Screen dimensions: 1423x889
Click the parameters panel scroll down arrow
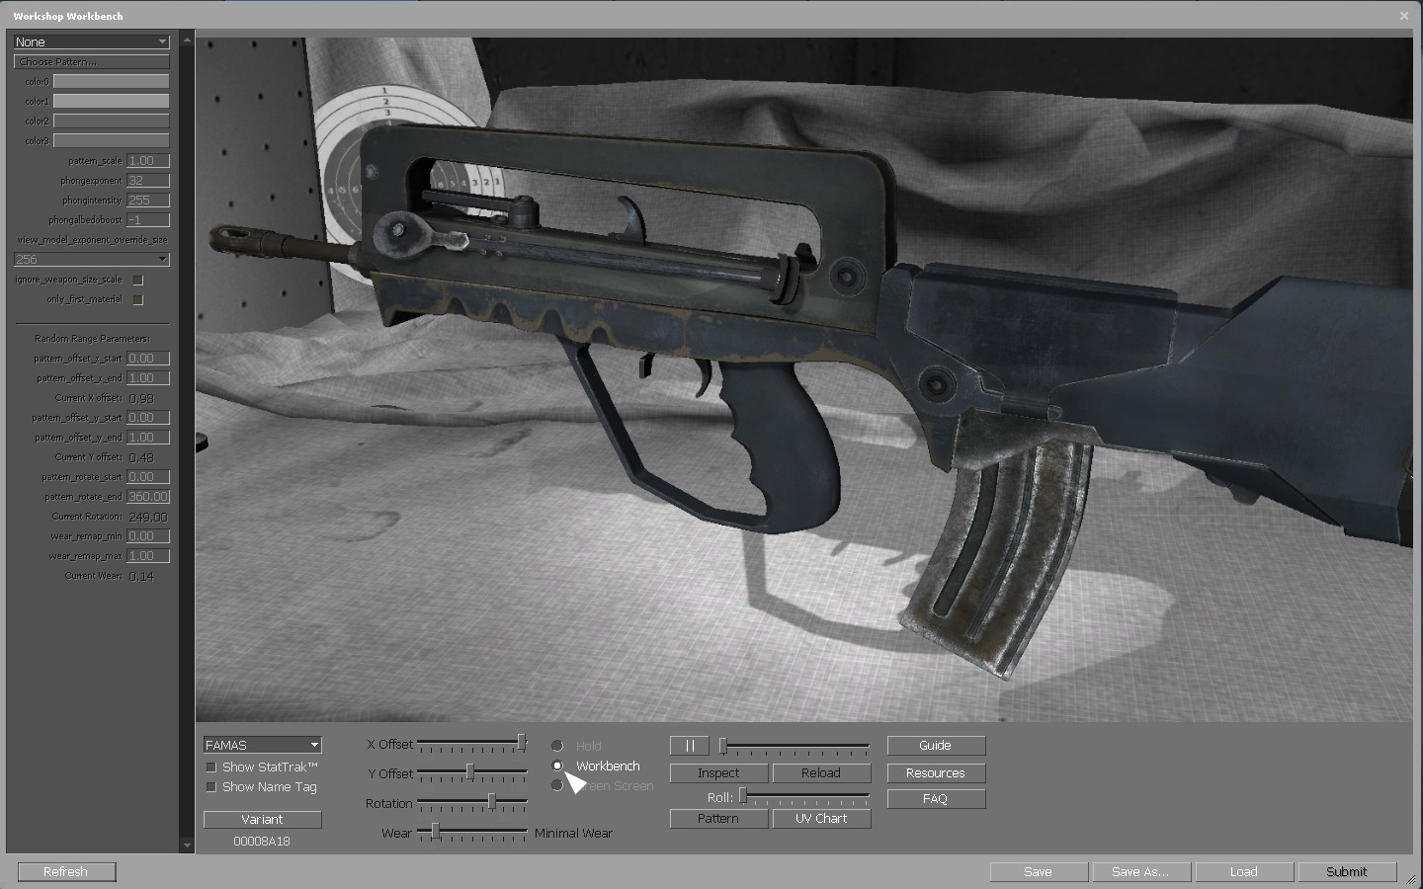[x=187, y=847]
